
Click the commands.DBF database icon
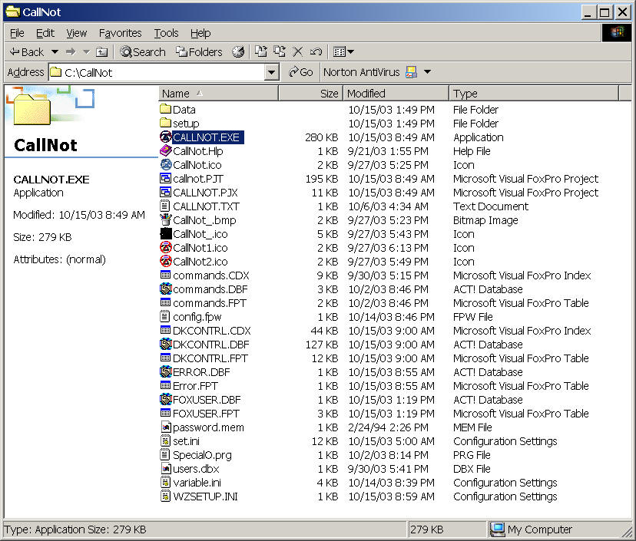pos(165,289)
